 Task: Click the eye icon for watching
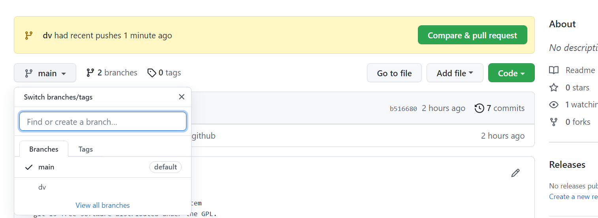pyautogui.click(x=554, y=105)
